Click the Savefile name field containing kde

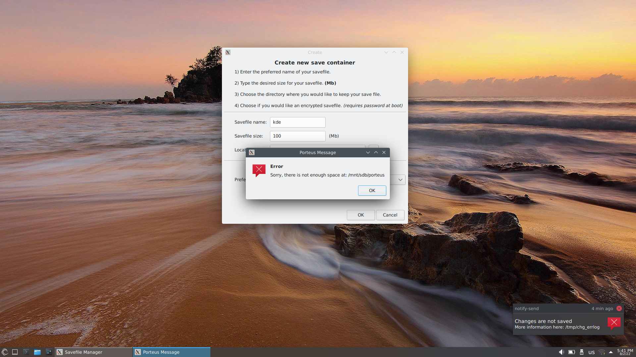(x=297, y=122)
